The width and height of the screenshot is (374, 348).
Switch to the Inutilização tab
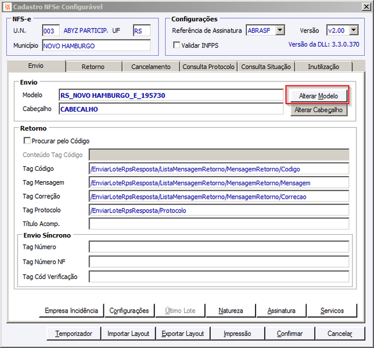pyautogui.click(x=323, y=67)
